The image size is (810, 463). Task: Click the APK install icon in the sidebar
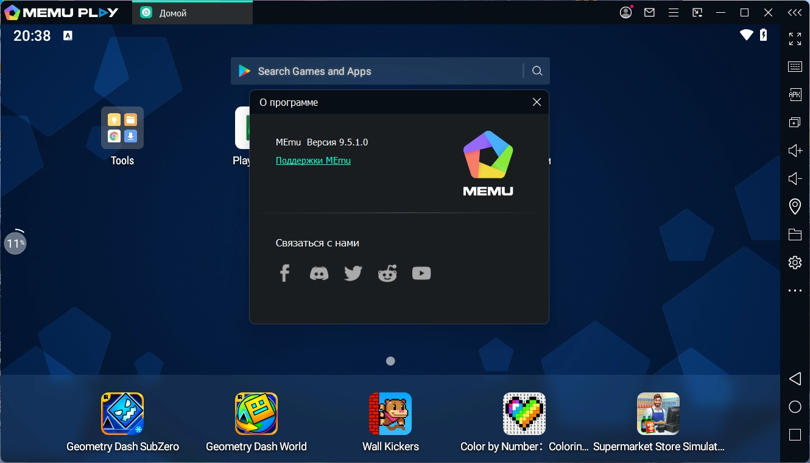(x=795, y=94)
